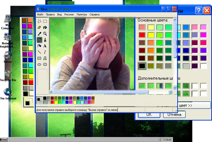Viewport: 212px width, 142px height.
Task: Click the foreground/background color indicator box
Action: [x=39, y=100]
